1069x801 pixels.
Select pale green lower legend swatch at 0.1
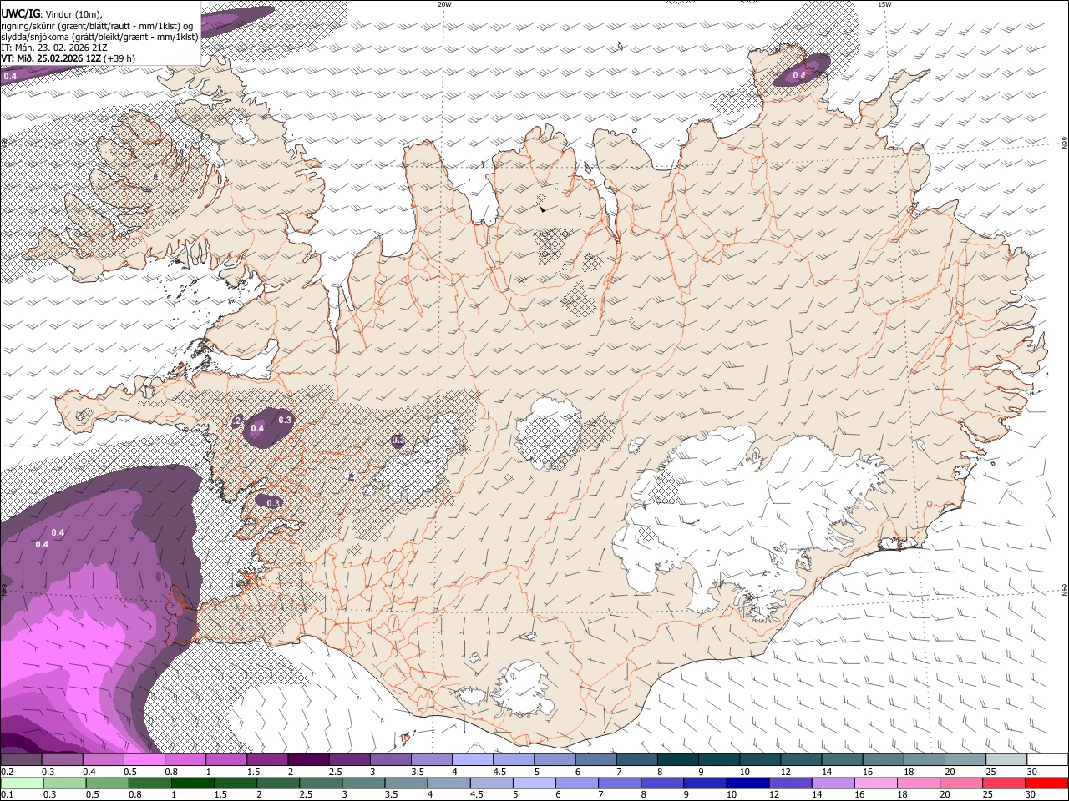[22, 783]
